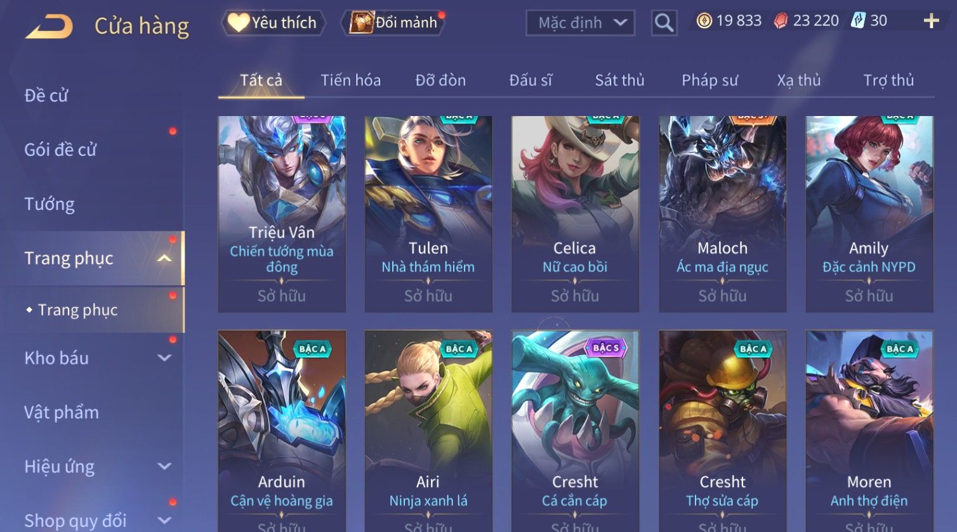This screenshot has width=957, height=532.
Task: Switch to the Sát thủ tab
Action: 619,80
